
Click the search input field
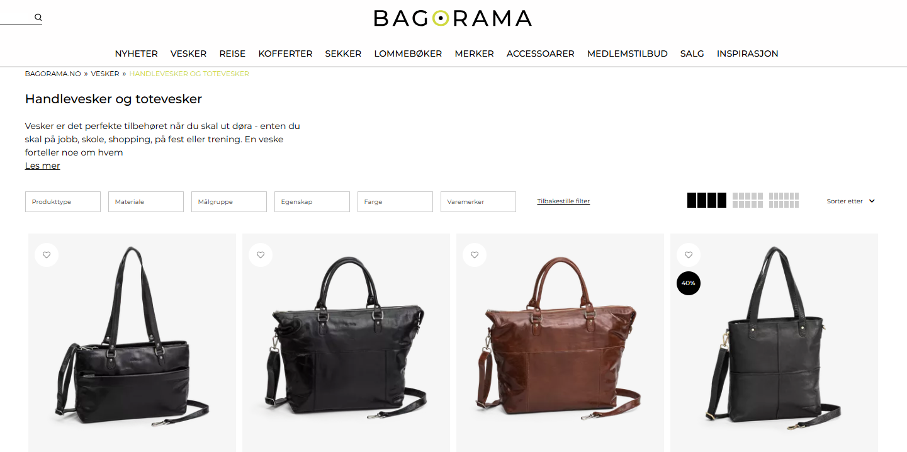pos(17,18)
